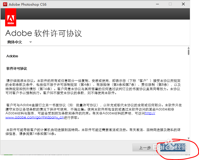Click the 上一步 back button

point(145,148)
